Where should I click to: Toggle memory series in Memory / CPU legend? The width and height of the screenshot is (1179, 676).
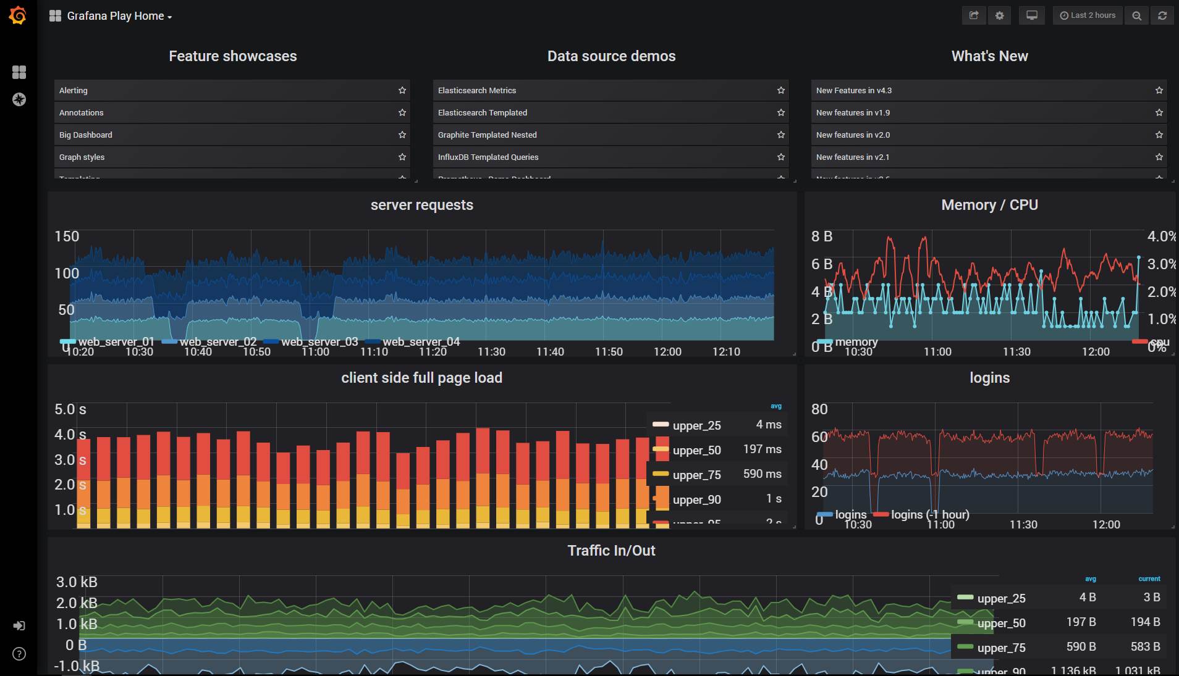click(x=856, y=341)
